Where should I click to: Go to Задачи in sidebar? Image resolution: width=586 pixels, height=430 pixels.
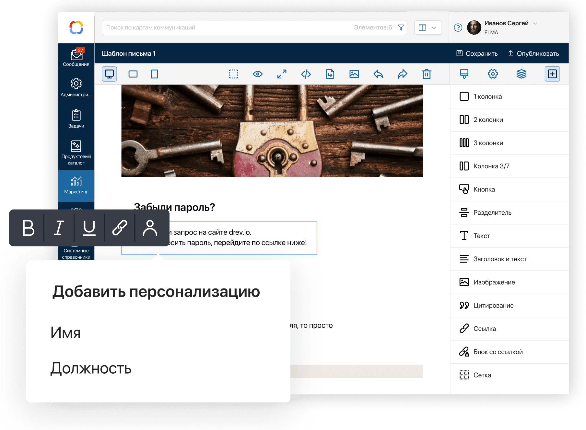[76, 119]
